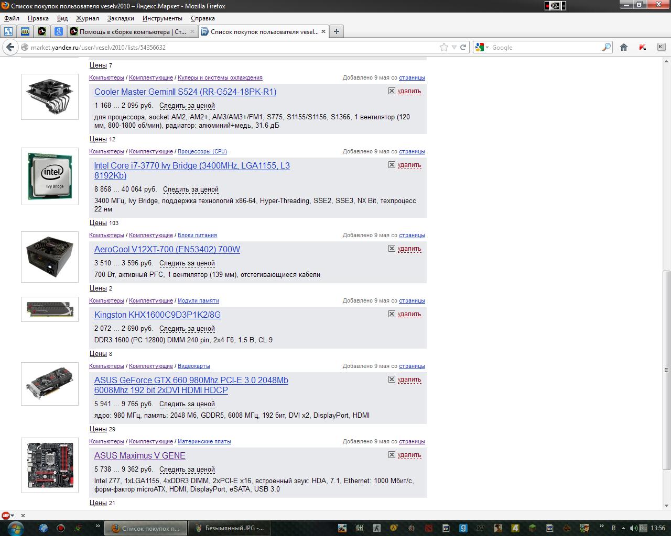This screenshot has height=536, width=671.
Task: Click the delete X box beside Kingston memory
Action: [x=392, y=314]
